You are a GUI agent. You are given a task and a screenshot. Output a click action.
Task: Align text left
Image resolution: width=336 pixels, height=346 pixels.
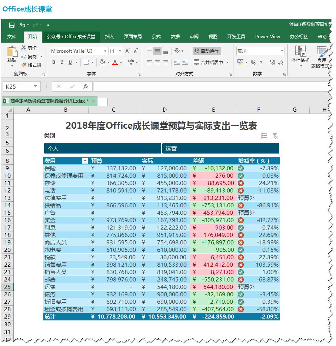point(149,62)
